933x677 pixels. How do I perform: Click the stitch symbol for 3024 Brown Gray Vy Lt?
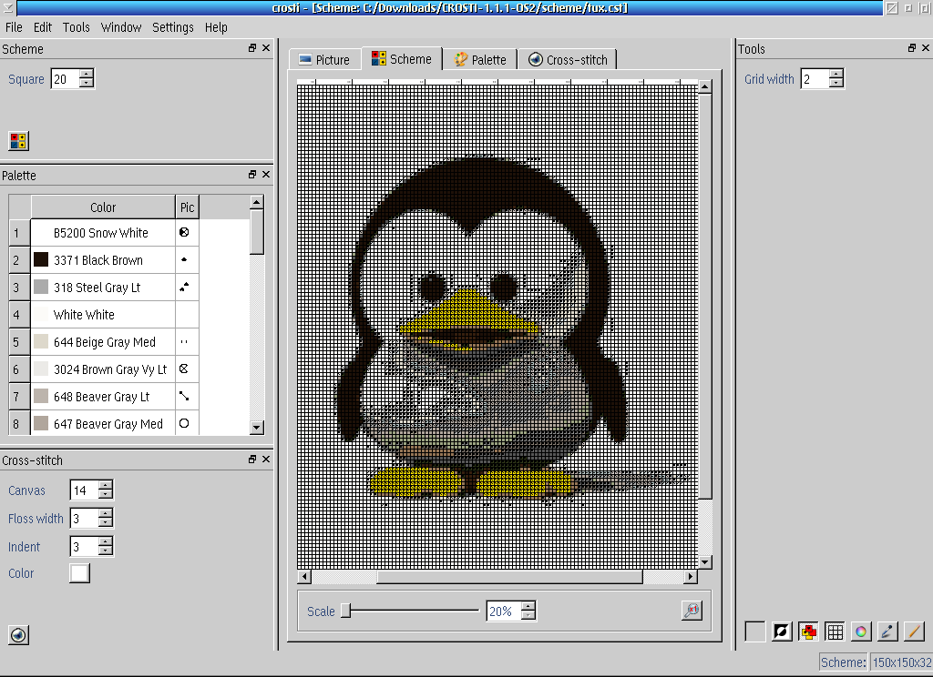pos(184,369)
